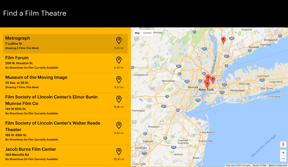Click the 5.35 mi distance label

click(x=119, y=48)
